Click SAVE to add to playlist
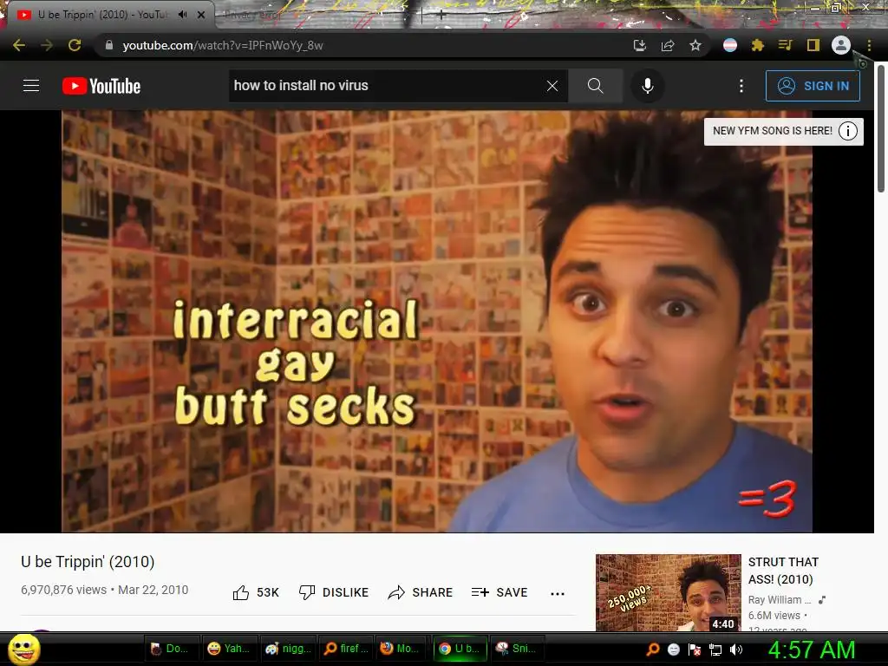 [x=499, y=592]
